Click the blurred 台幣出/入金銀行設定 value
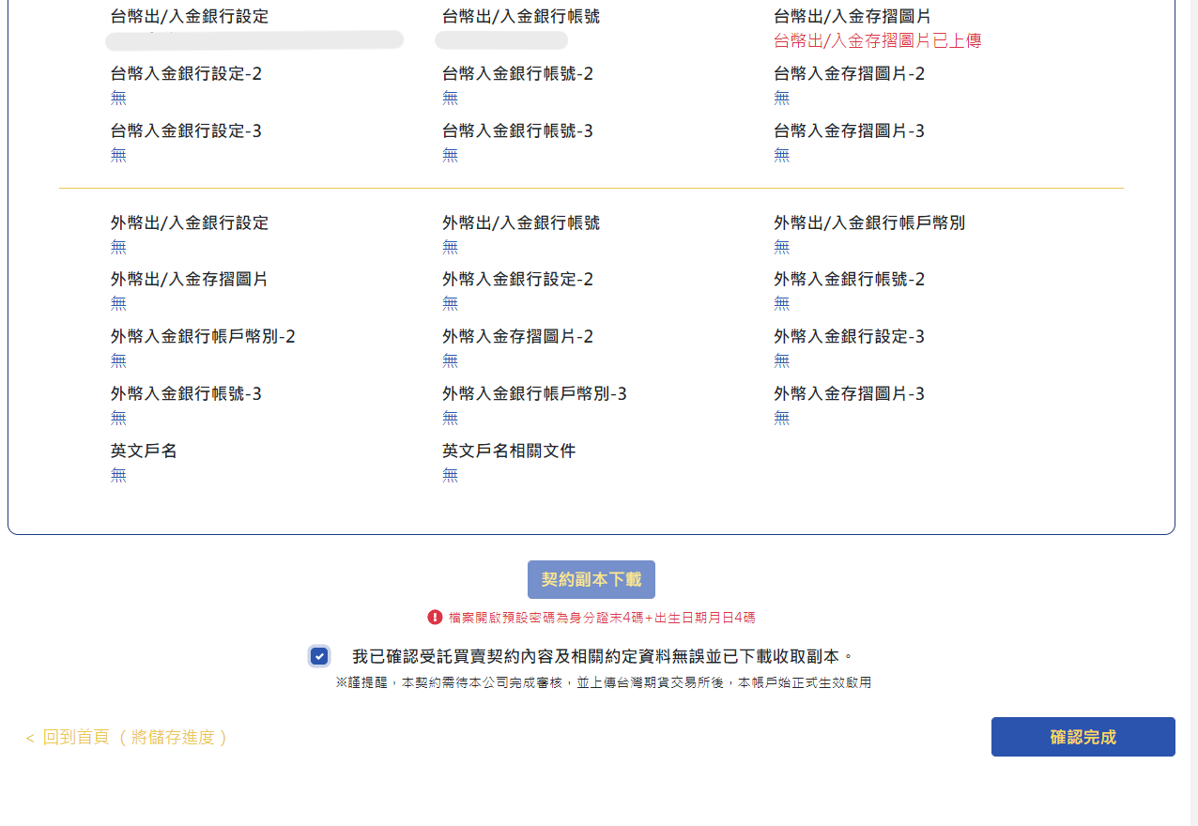The height and width of the screenshot is (826, 1198). click(x=254, y=40)
